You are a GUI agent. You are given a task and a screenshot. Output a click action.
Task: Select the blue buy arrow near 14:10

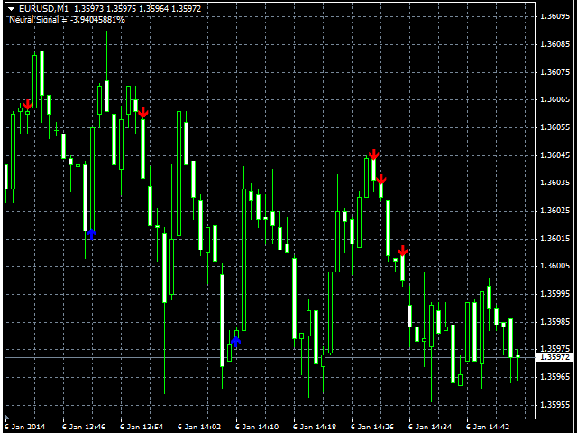[x=236, y=342]
